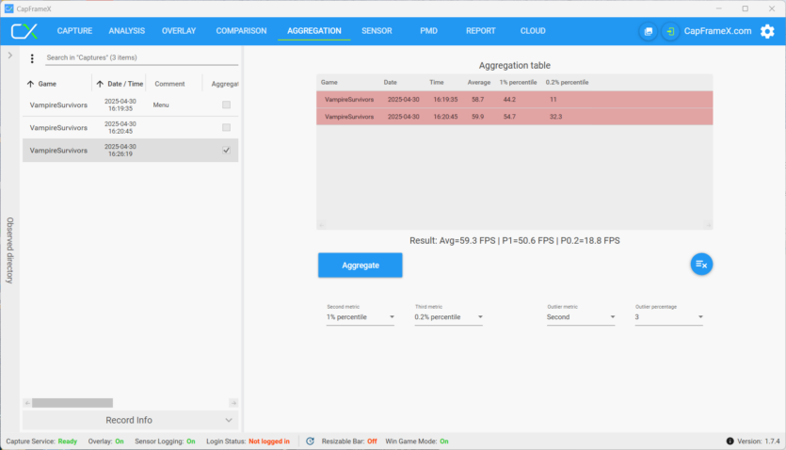This screenshot has height=450, width=786.
Task: Click the login arrow icon
Action: [670, 31]
